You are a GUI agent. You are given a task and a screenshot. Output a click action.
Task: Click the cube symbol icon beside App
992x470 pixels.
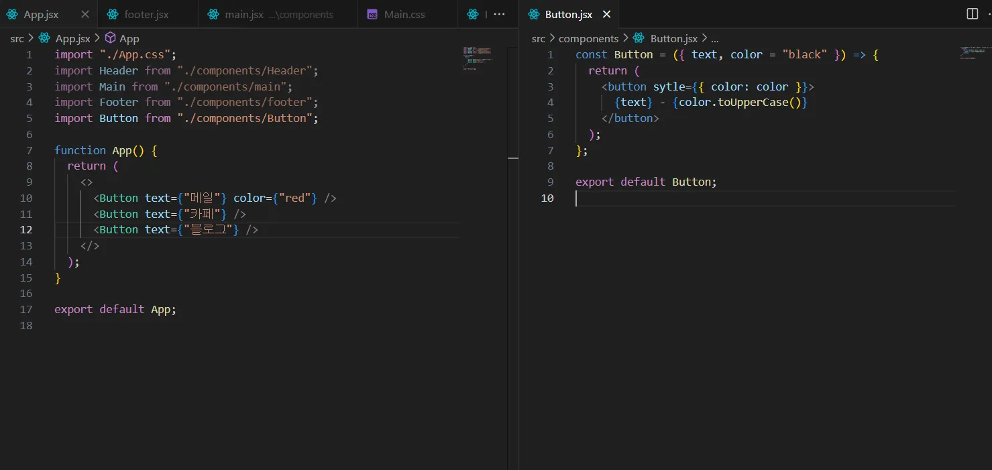coord(111,39)
